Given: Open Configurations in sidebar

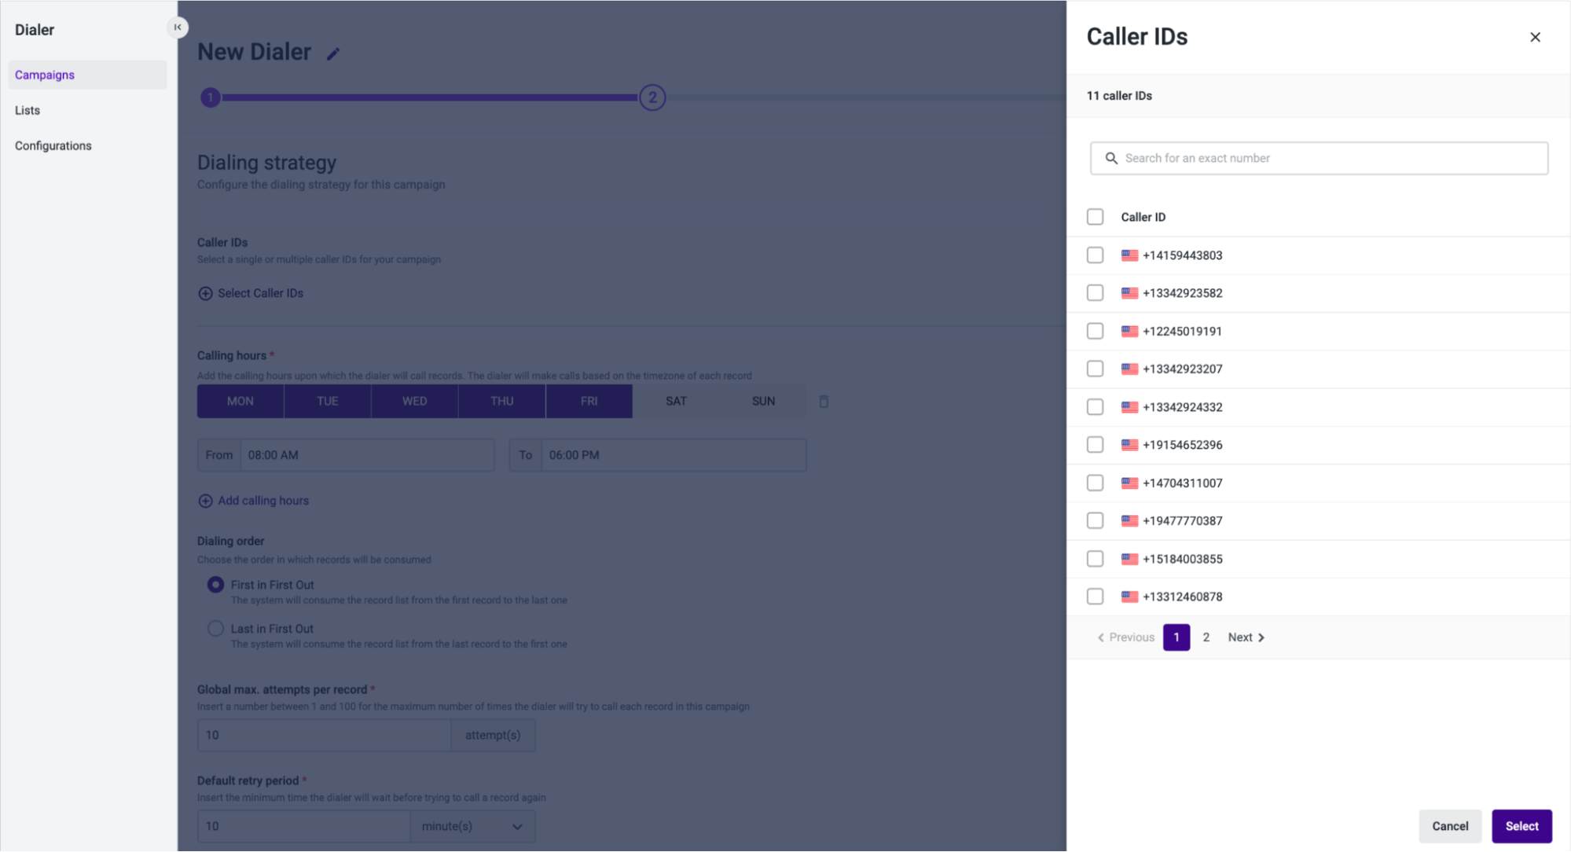Looking at the screenshot, I should 53,145.
